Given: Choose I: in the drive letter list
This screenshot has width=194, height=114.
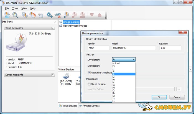Looking at the screenshot, I should (124, 69).
